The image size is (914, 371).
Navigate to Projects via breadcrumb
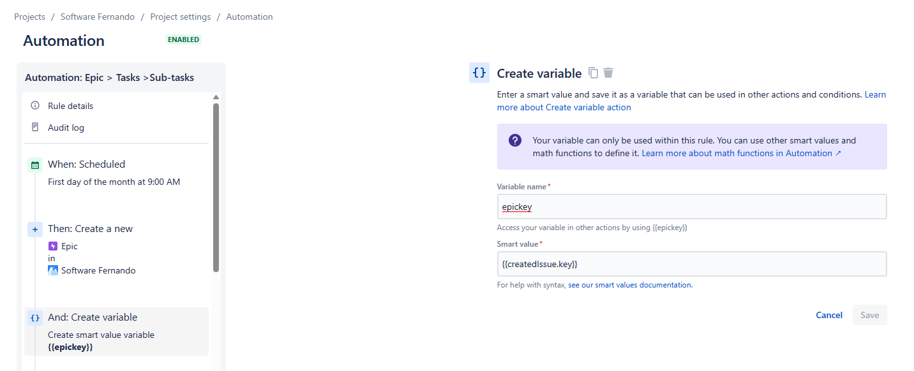[29, 16]
